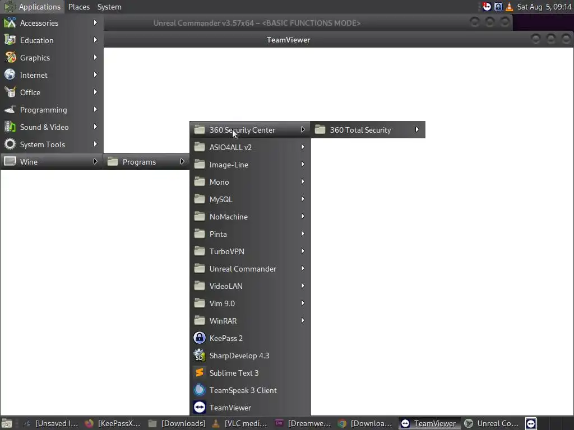
Task: Click the MySQL folder icon
Action: tap(200, 199)
